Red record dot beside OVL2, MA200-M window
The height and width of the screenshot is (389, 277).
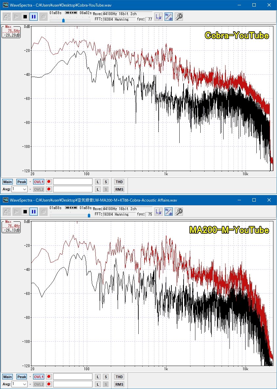[x=49, y=384]
